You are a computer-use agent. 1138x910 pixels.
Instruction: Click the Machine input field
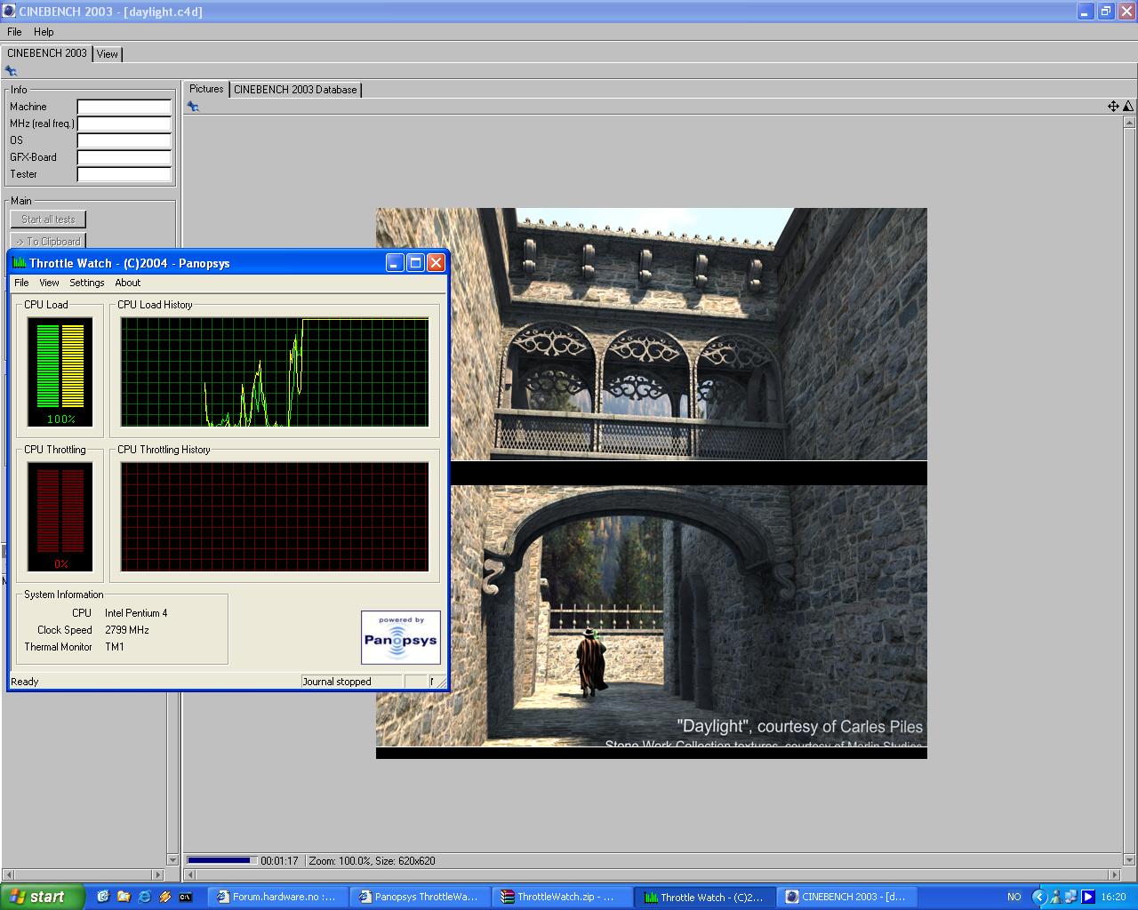click(x=124, y=107)
